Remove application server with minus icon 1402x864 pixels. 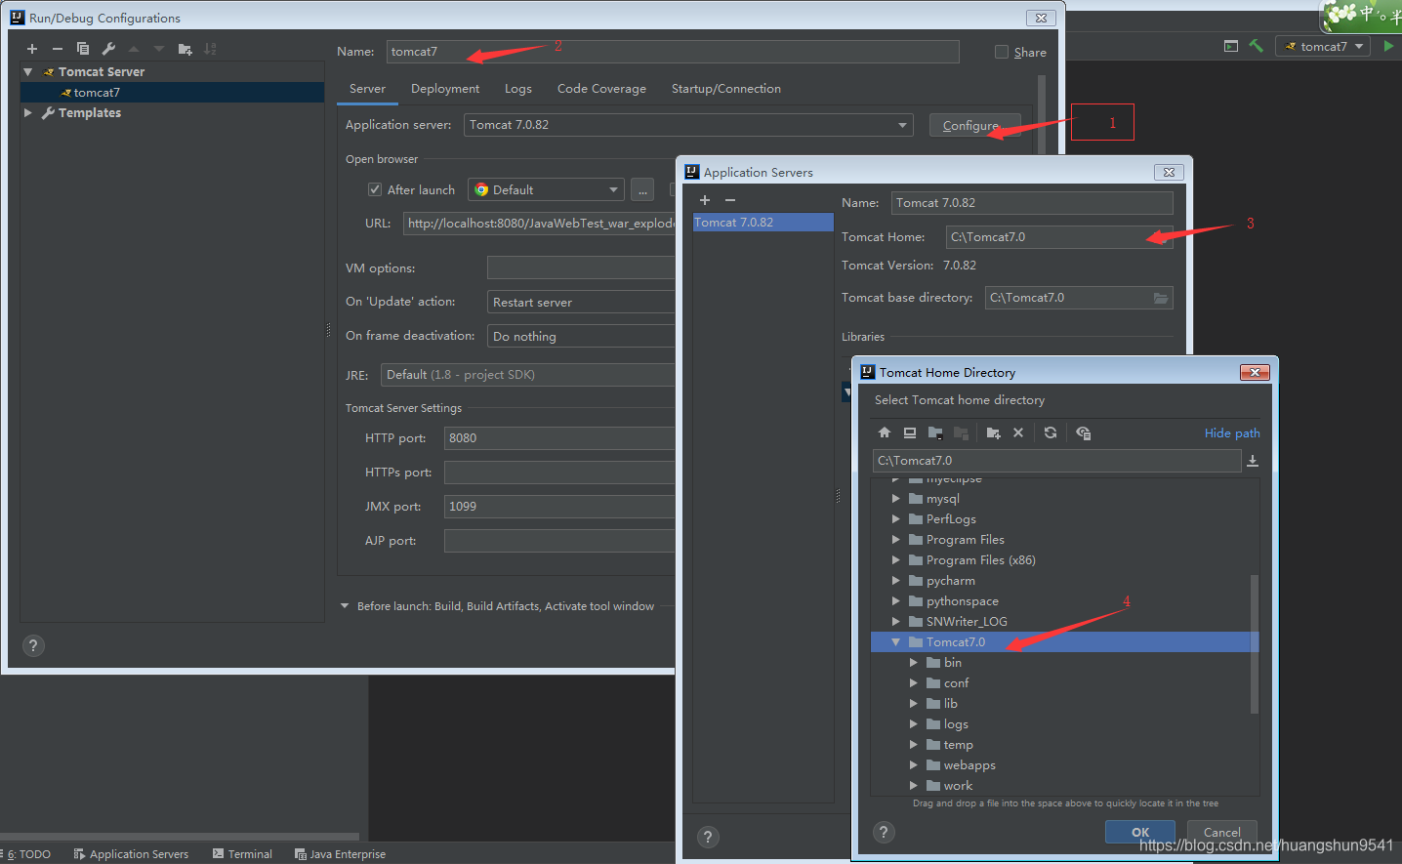[730, 199]
